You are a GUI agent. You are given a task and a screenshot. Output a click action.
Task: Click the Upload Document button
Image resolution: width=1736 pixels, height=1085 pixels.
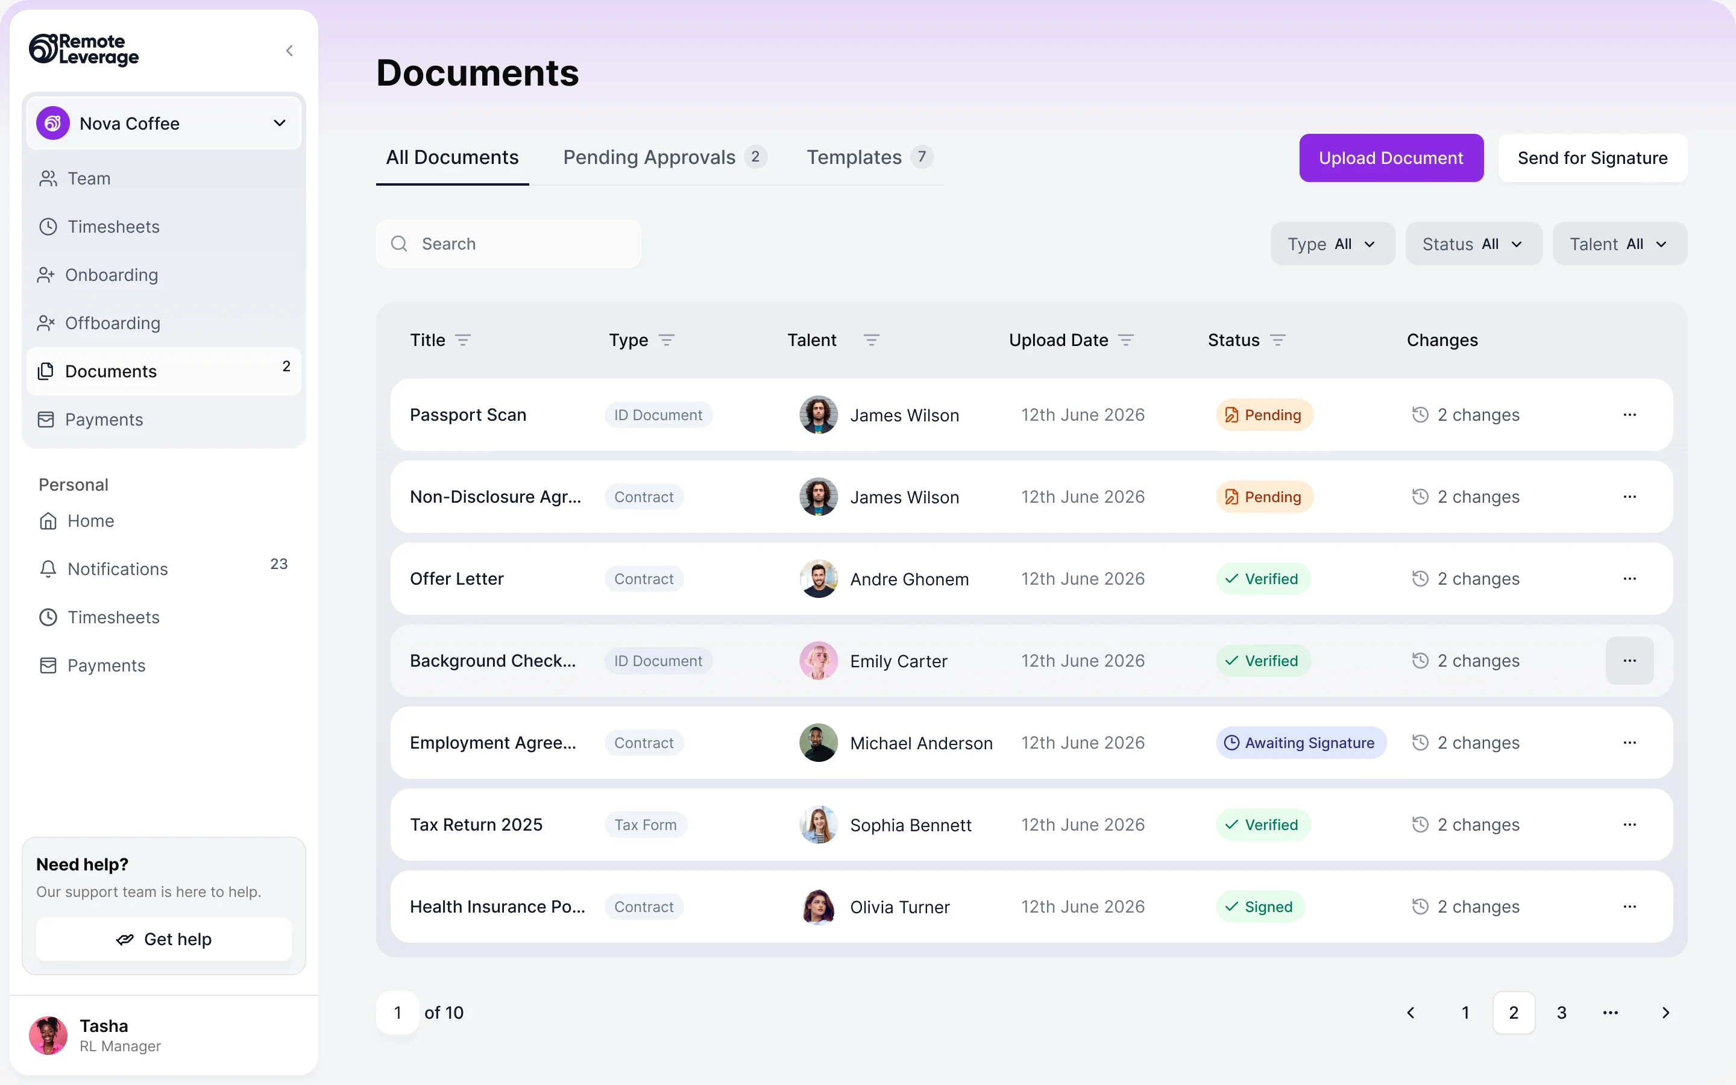tap(1391, 158)
